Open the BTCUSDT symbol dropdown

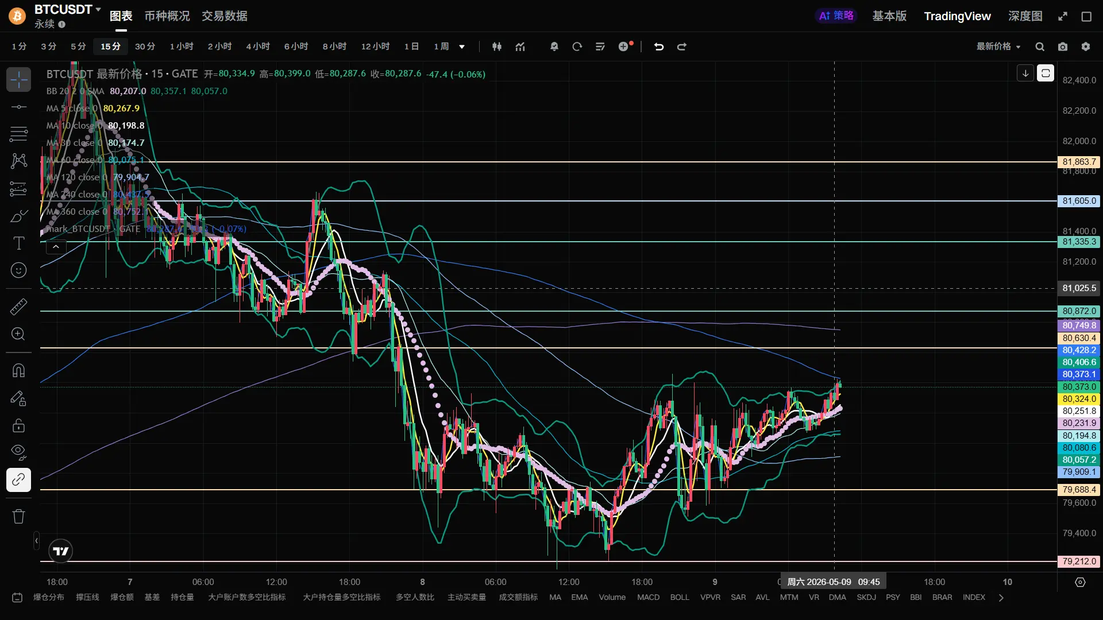(68, 10)
